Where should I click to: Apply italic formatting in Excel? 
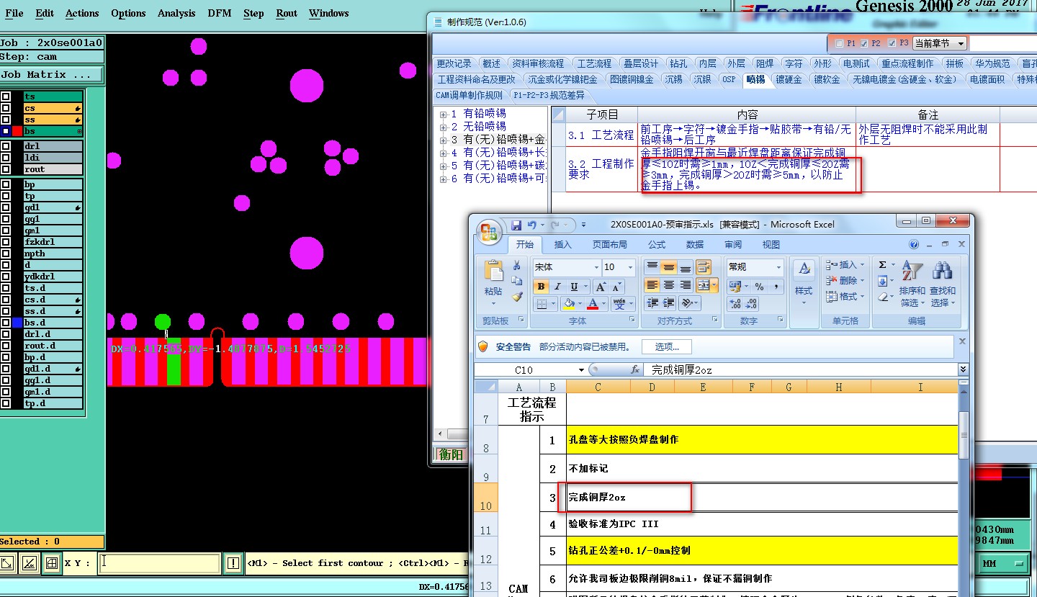click(558, 287)
